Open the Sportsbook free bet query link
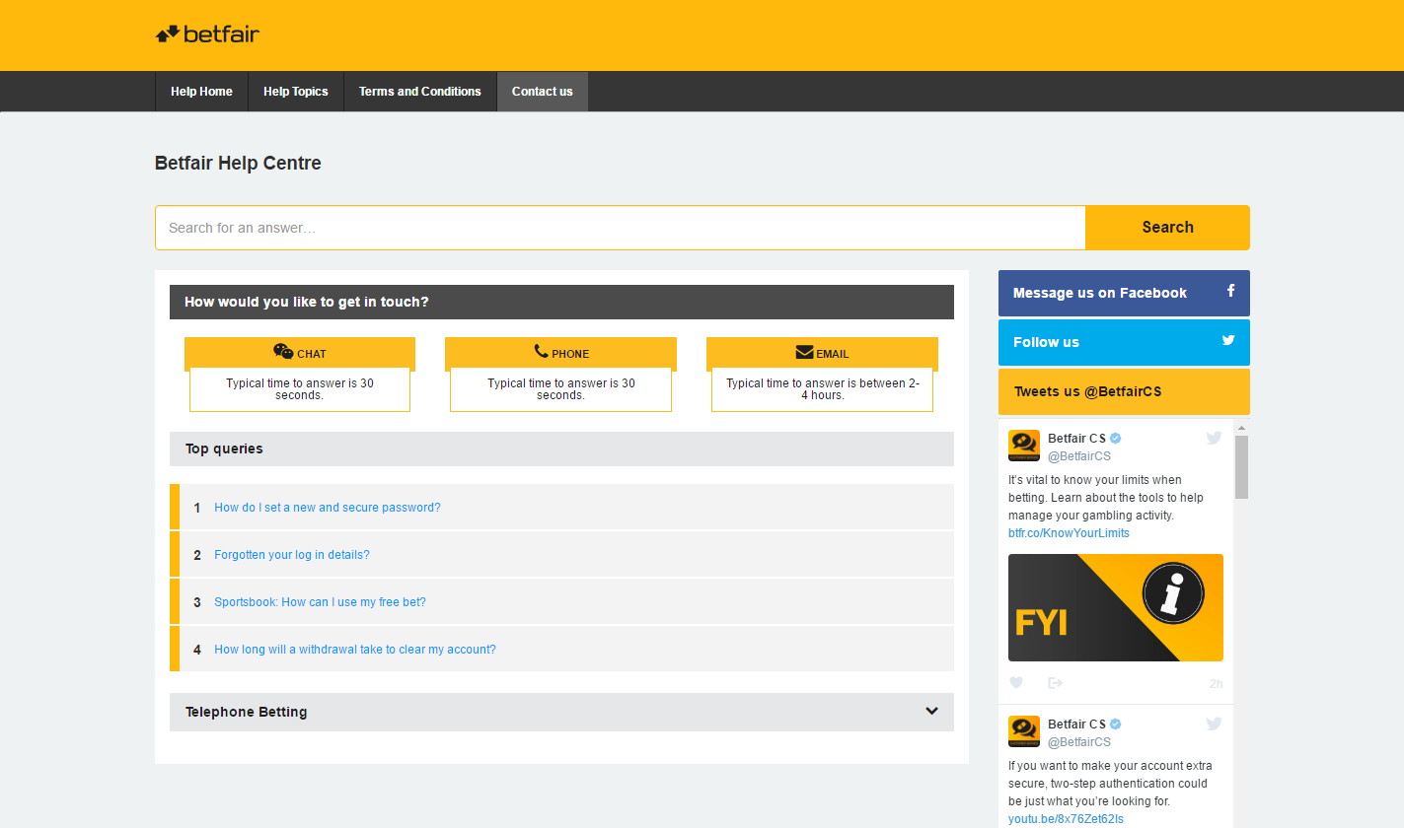 [x=320, y=602]
